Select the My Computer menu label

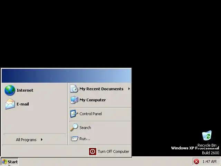93,100
